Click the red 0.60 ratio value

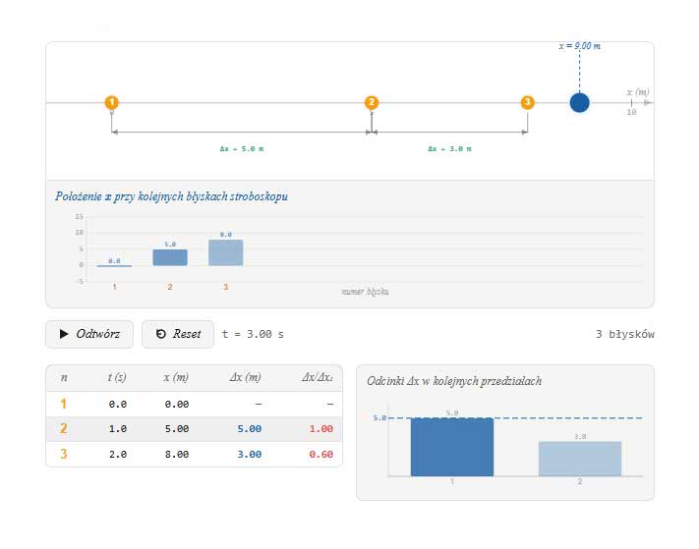point(320,455)
